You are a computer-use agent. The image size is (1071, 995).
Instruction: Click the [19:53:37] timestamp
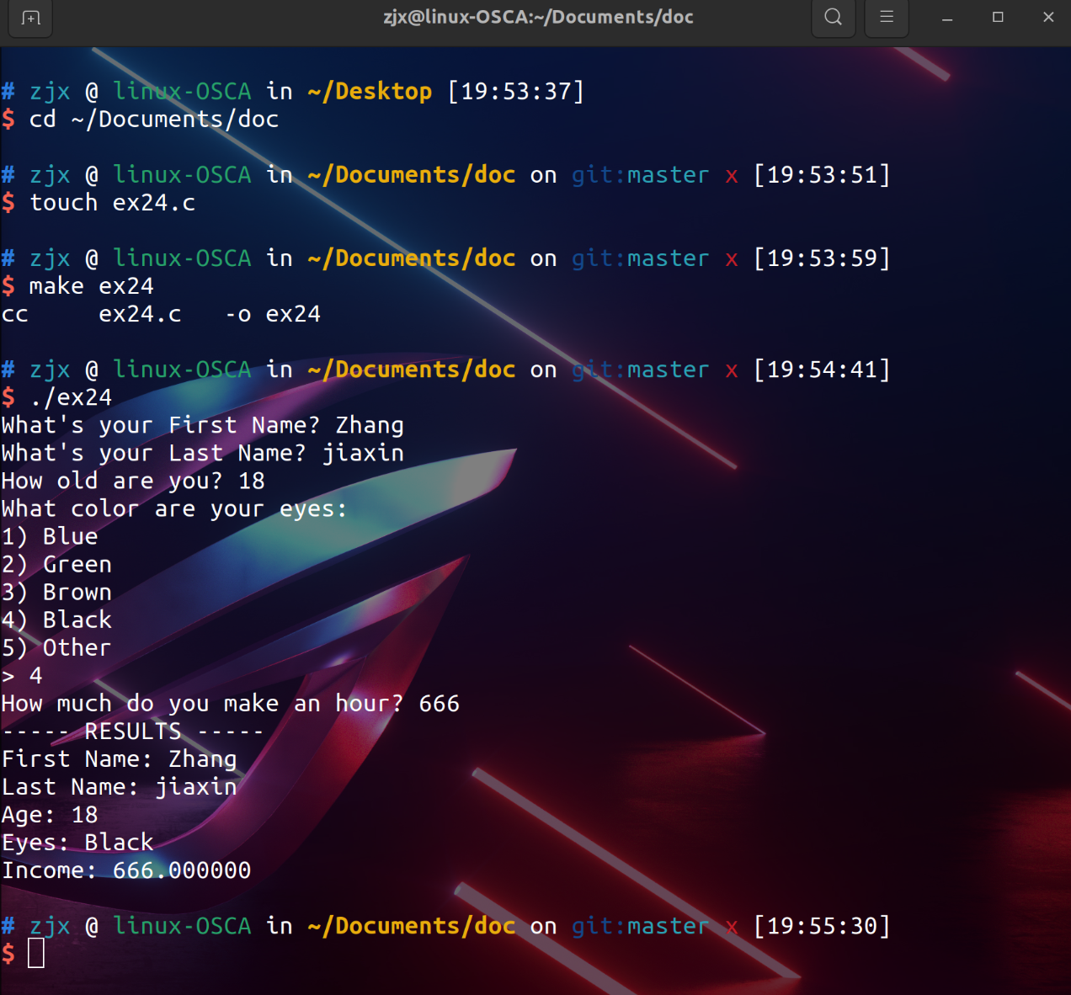(515, 92)
